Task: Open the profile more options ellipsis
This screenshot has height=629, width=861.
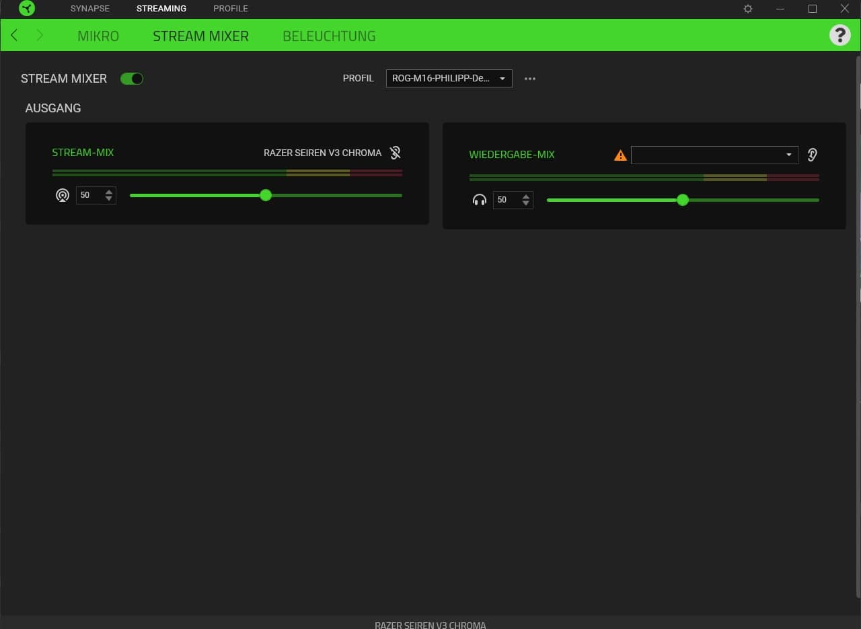Action: (530, 79)
